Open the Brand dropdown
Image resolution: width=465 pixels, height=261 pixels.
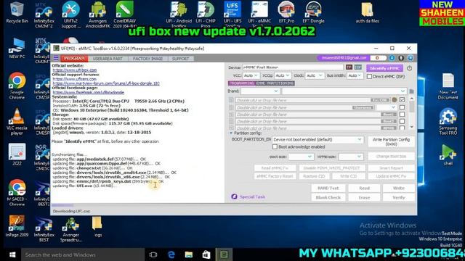tap(260, 91)
